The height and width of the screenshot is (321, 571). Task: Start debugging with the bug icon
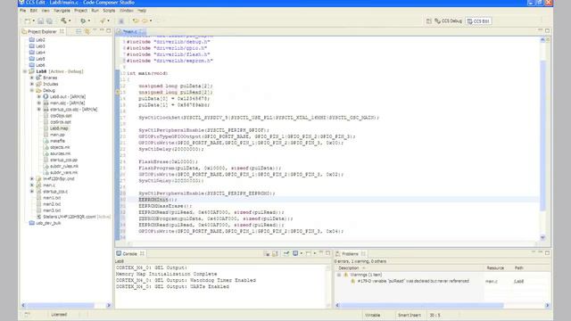coord(83,21)
